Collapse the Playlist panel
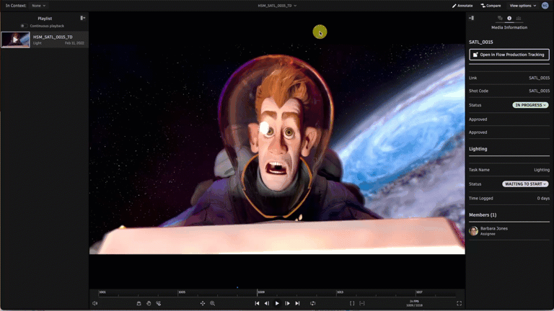 (83, 18)
